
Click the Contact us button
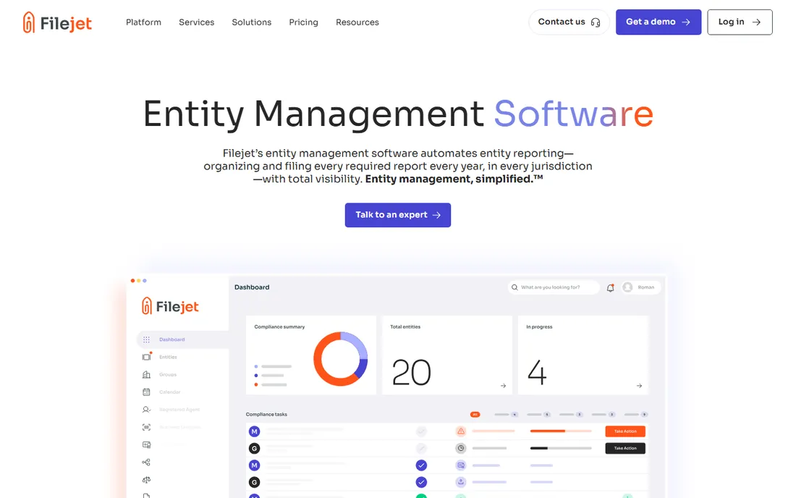tap(569, 22)
